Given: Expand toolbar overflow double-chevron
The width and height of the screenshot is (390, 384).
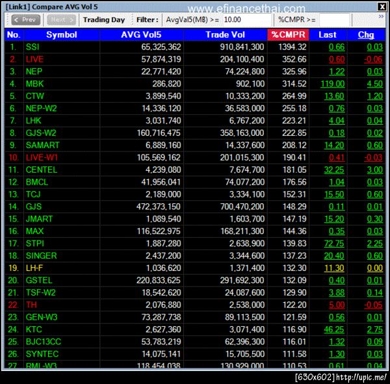Looking at the screenshot, I should pyautogui.click(x=381, y=16).
